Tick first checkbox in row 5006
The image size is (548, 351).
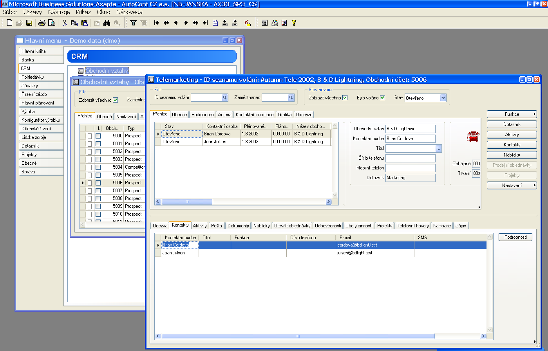pos(90,183)
